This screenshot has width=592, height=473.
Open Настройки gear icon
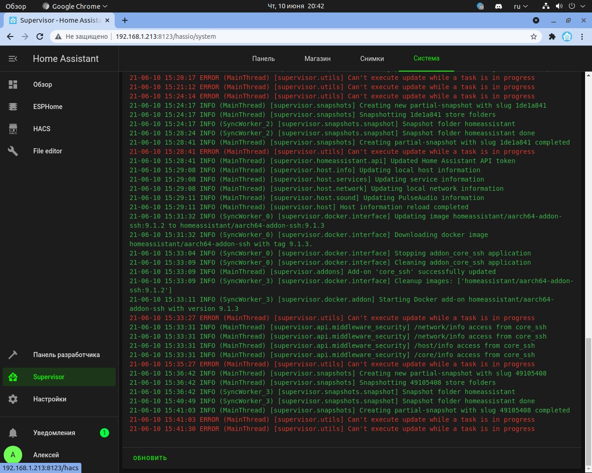13,399
